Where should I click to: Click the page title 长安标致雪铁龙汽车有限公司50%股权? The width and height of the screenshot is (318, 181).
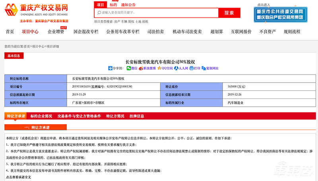click(160, 62)
